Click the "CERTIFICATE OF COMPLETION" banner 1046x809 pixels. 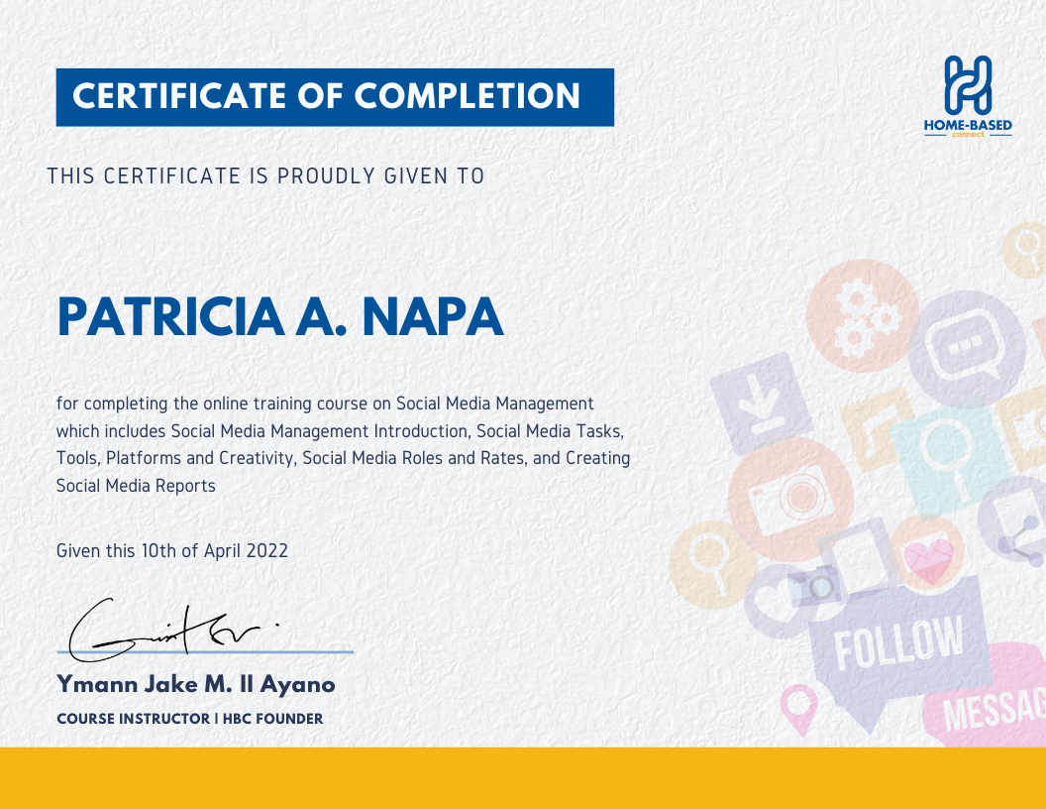coord(335,97)
